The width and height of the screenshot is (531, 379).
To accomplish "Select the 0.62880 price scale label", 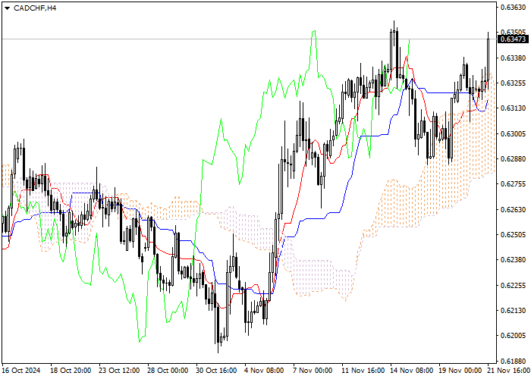I will [x=513, y=159].
